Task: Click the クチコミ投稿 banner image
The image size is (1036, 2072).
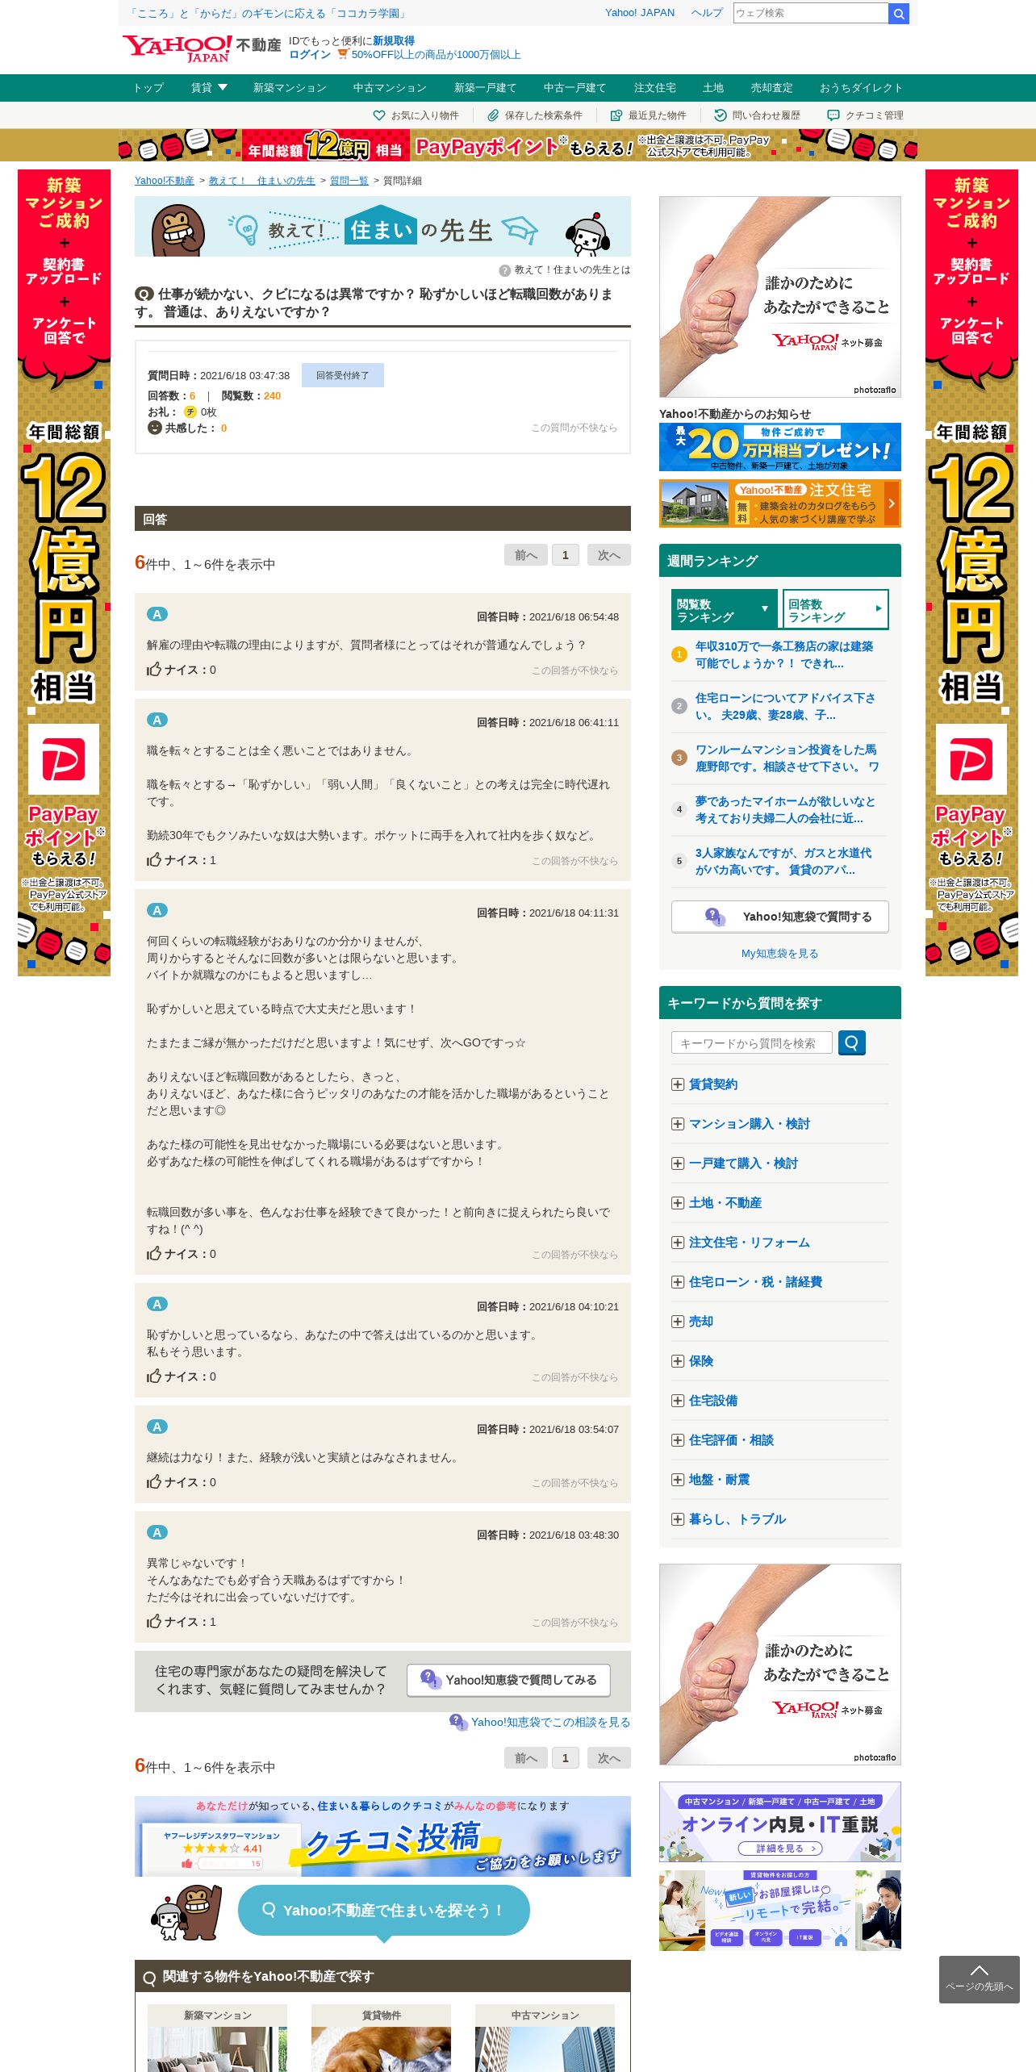Action: click(382, 1836)
